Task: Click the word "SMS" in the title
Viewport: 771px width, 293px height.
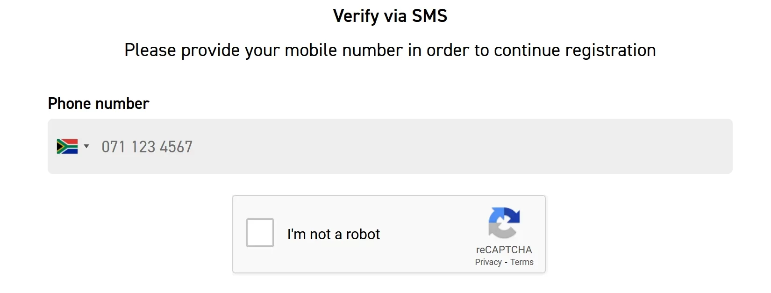Action: point(429,16)
